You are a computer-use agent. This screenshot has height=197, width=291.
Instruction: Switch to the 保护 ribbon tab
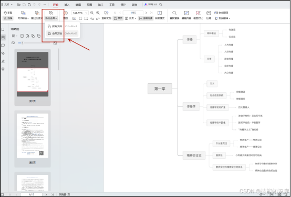click(x=123, y=5)
